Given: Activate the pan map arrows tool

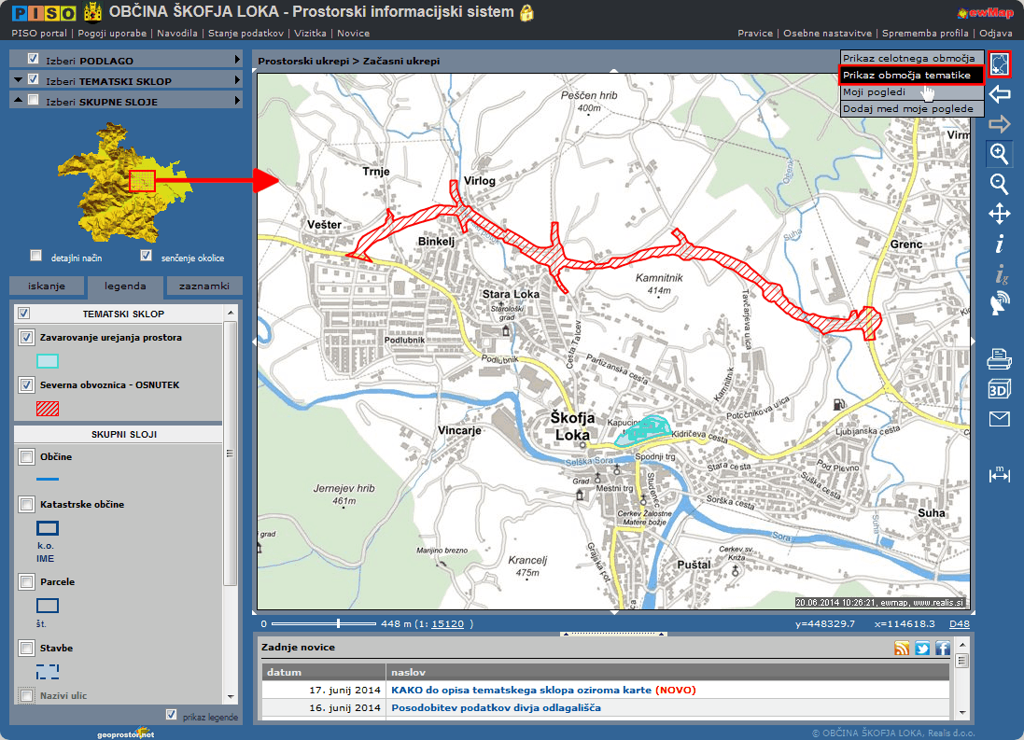Looking at the screenshot, I should click(x=999, y=214).
